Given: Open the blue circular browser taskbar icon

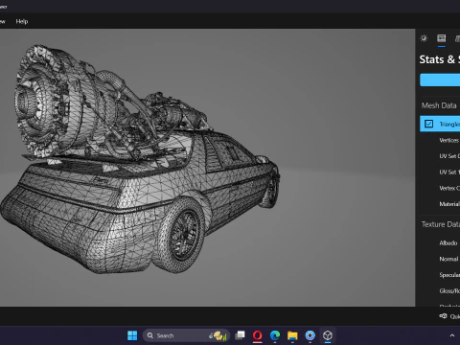Looking at the screenshot, I should pos(310,335).
